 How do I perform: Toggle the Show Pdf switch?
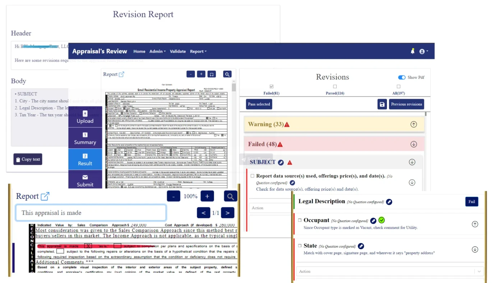402,77
